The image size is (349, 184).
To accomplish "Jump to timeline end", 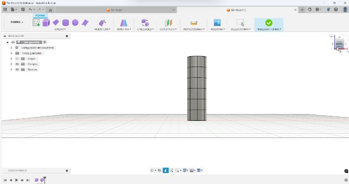I will [28, 180].
